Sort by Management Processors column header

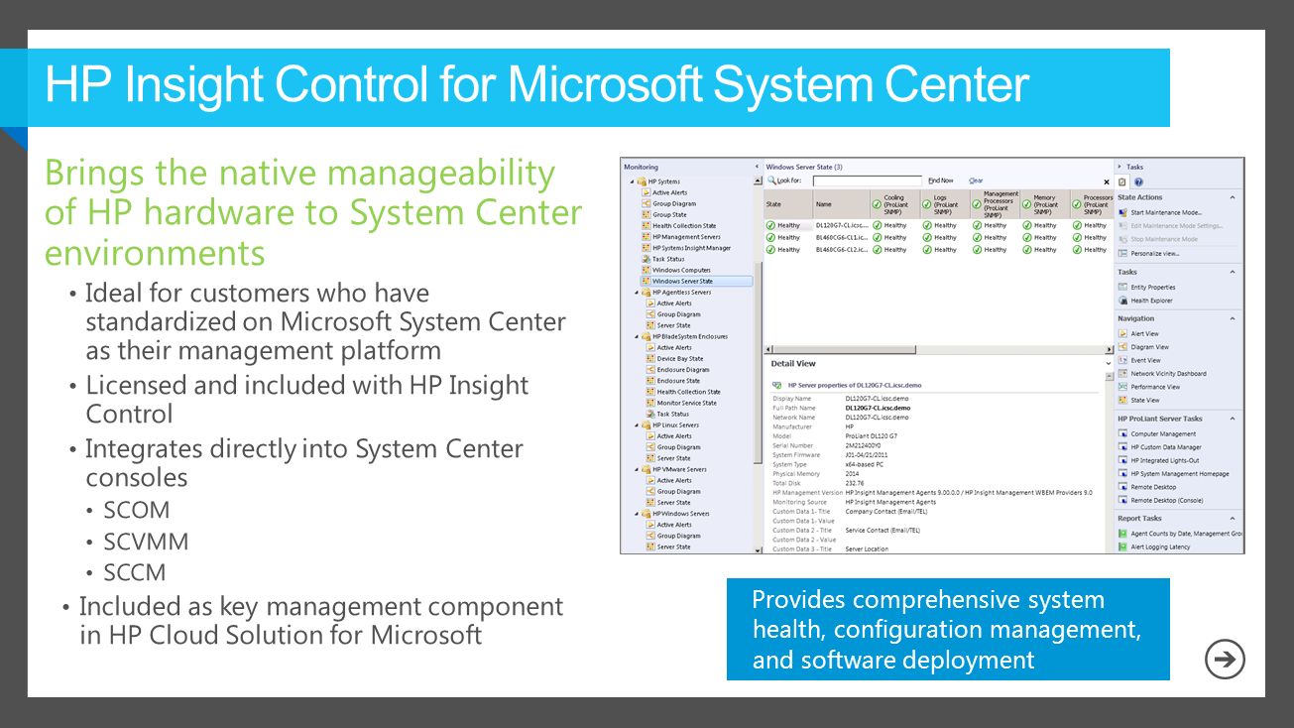click(x=995, y=204)
